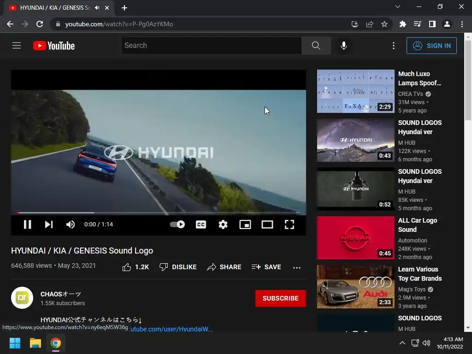
Task: Like the video (1.2K thumbs up)
Action: [136, 267]
